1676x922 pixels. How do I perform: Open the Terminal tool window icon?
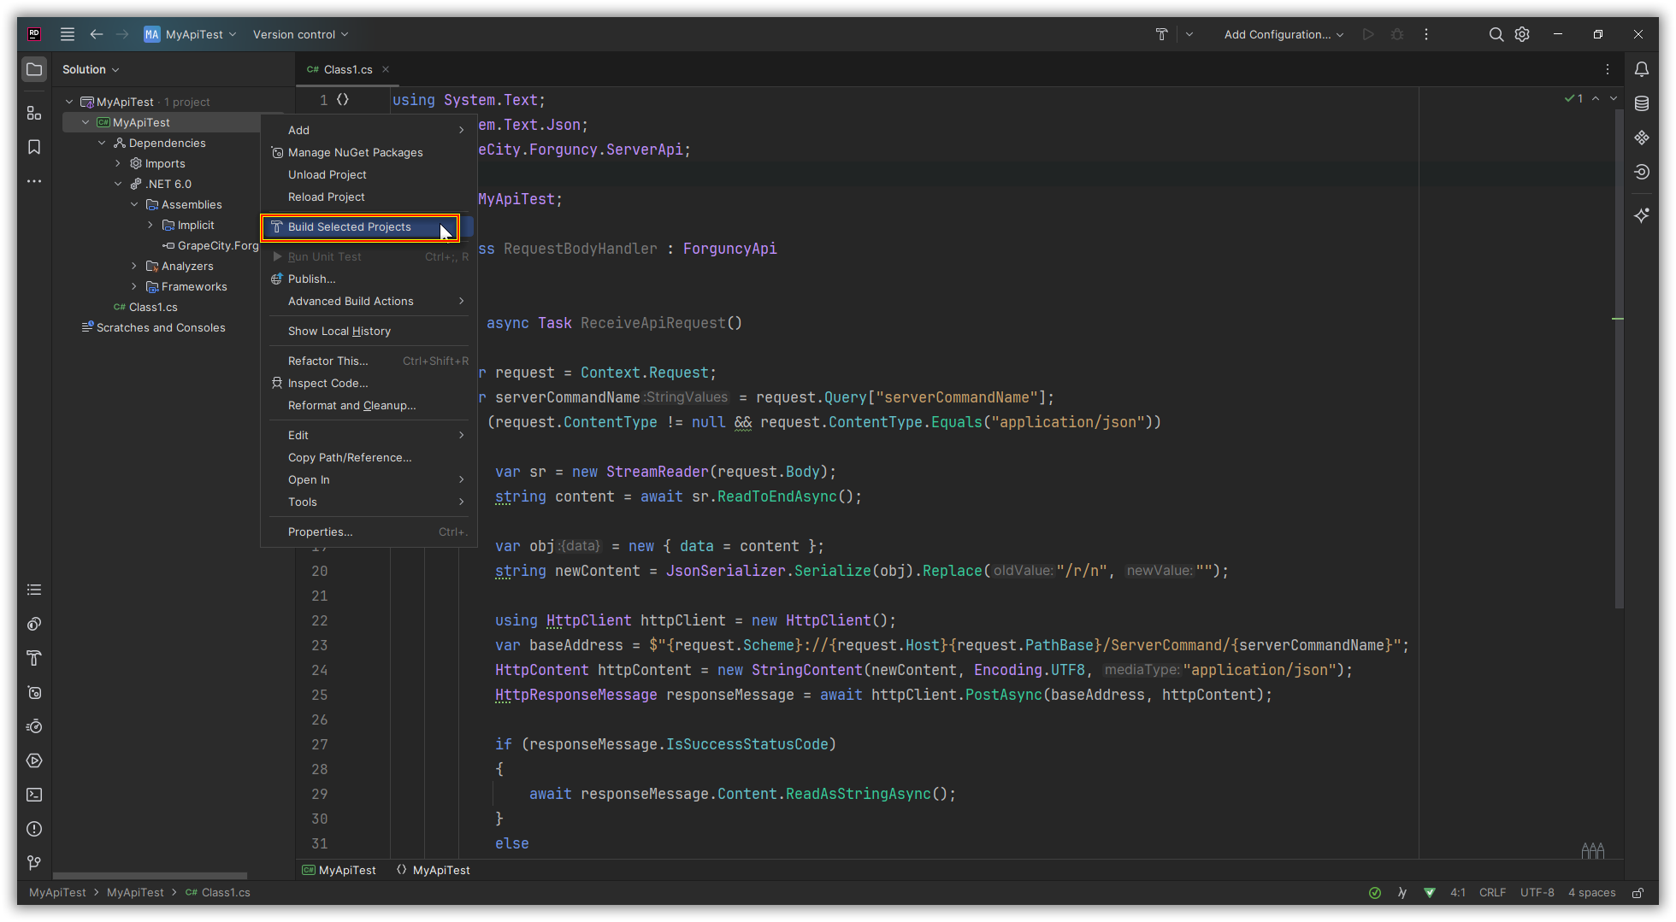[34, 795]
